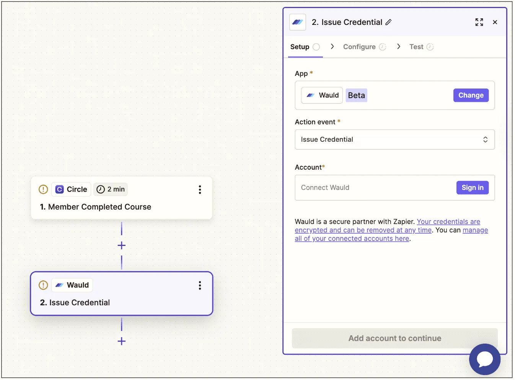Expand panel to full screen
This screenshot has width=515, height=380.
pos(479,22)
